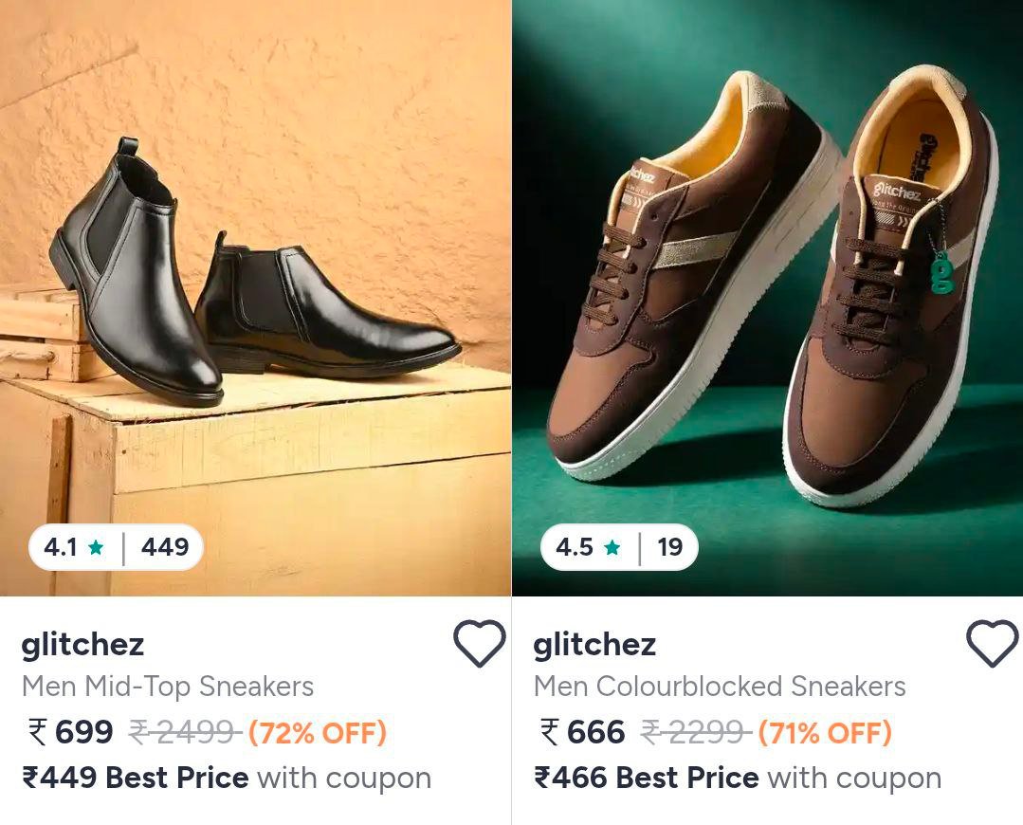
Task: Click the star icon in 4.5 rating badge
Action: tap(612, 547)
